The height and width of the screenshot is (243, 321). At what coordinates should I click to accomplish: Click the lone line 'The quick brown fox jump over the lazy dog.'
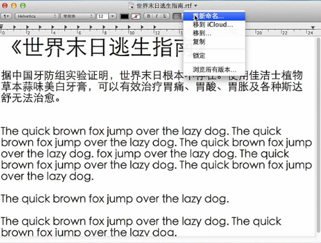click(115, 199)
